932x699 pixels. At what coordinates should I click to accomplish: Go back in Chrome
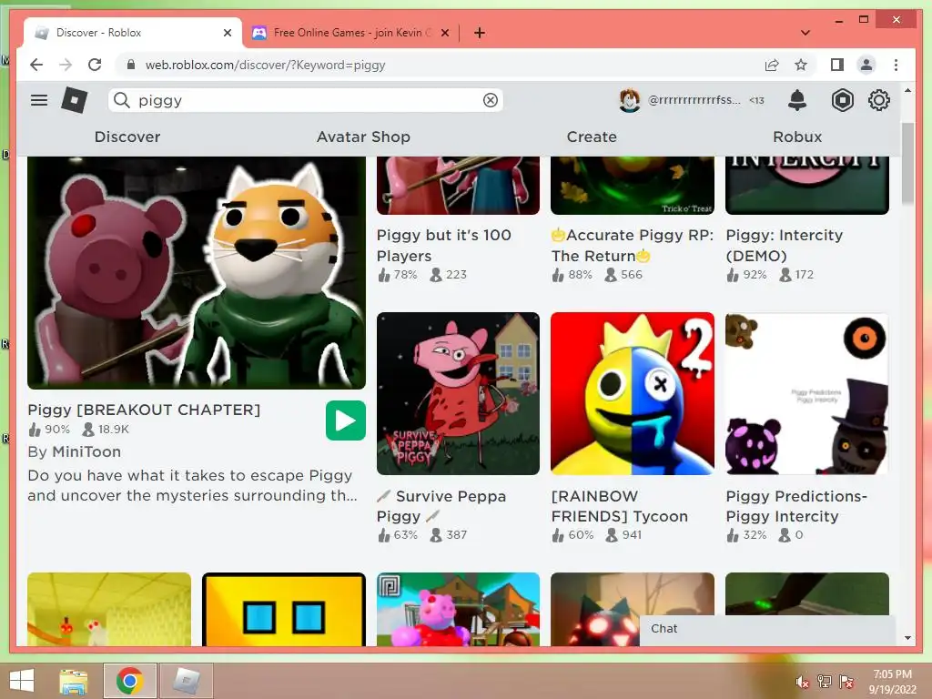(36, 65)
